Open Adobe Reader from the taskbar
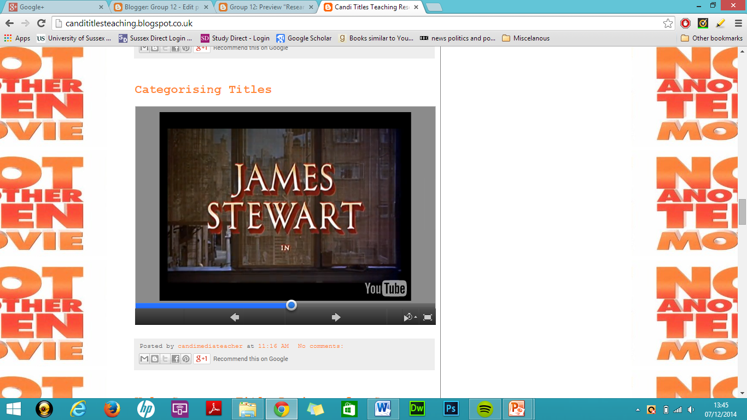 213,409
